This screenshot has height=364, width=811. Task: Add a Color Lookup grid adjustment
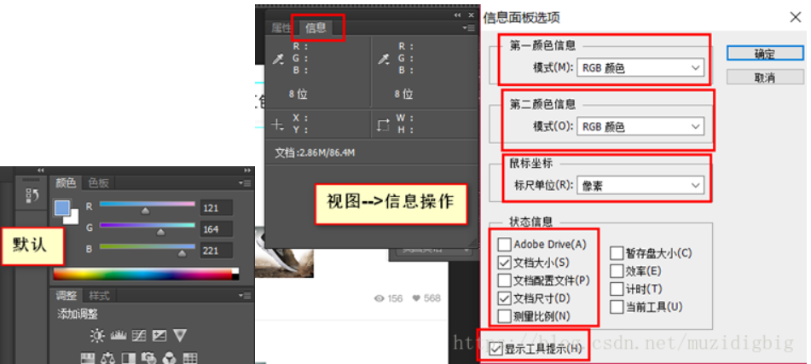coord(190,358)
